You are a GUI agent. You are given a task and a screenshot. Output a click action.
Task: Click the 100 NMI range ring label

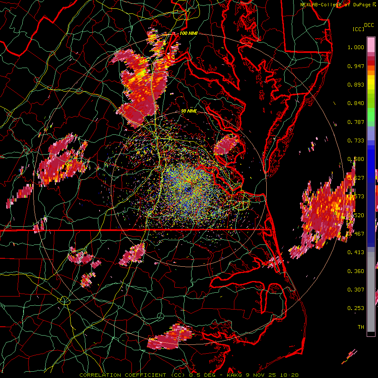coord(189,33)
